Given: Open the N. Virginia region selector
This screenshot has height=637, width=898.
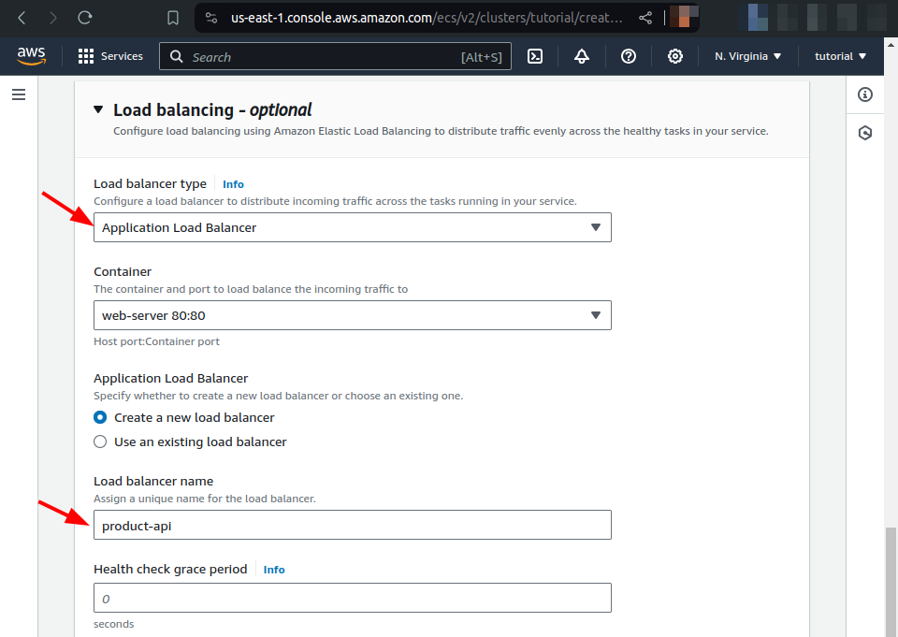Looking at the screenshot, I should 748,56.
